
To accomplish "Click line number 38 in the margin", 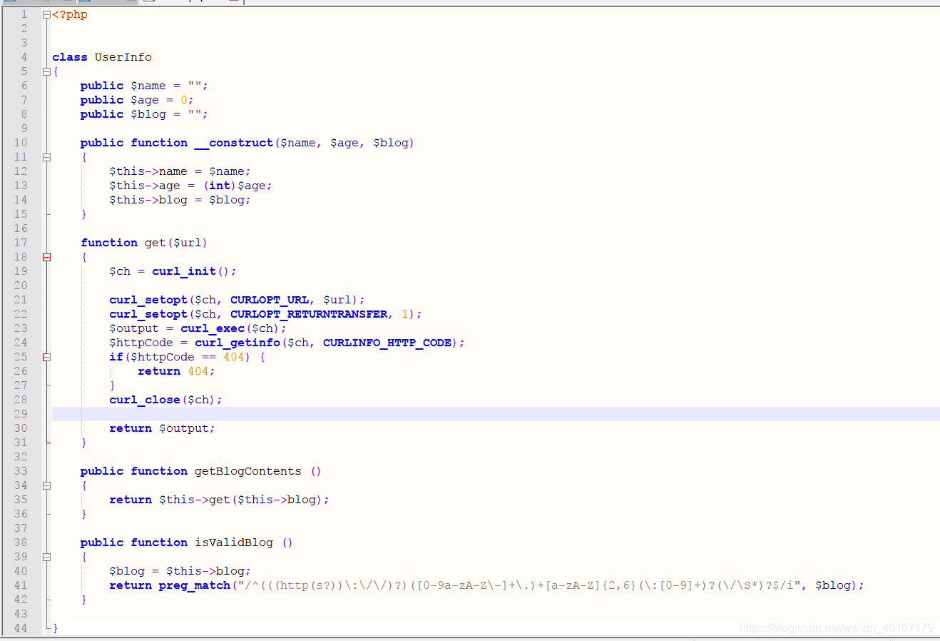I will [x=21, y=542].
